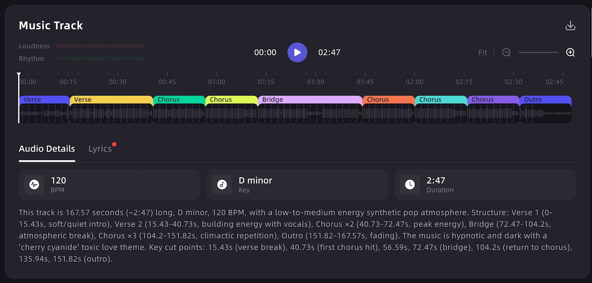This screenshot has width=592, height=283.
Task: Select the Audio Details tab
Action: 47,148
